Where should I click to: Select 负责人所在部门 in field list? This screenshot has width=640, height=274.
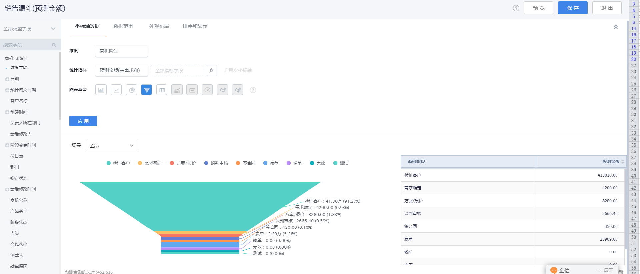click(x=25, y=123)
